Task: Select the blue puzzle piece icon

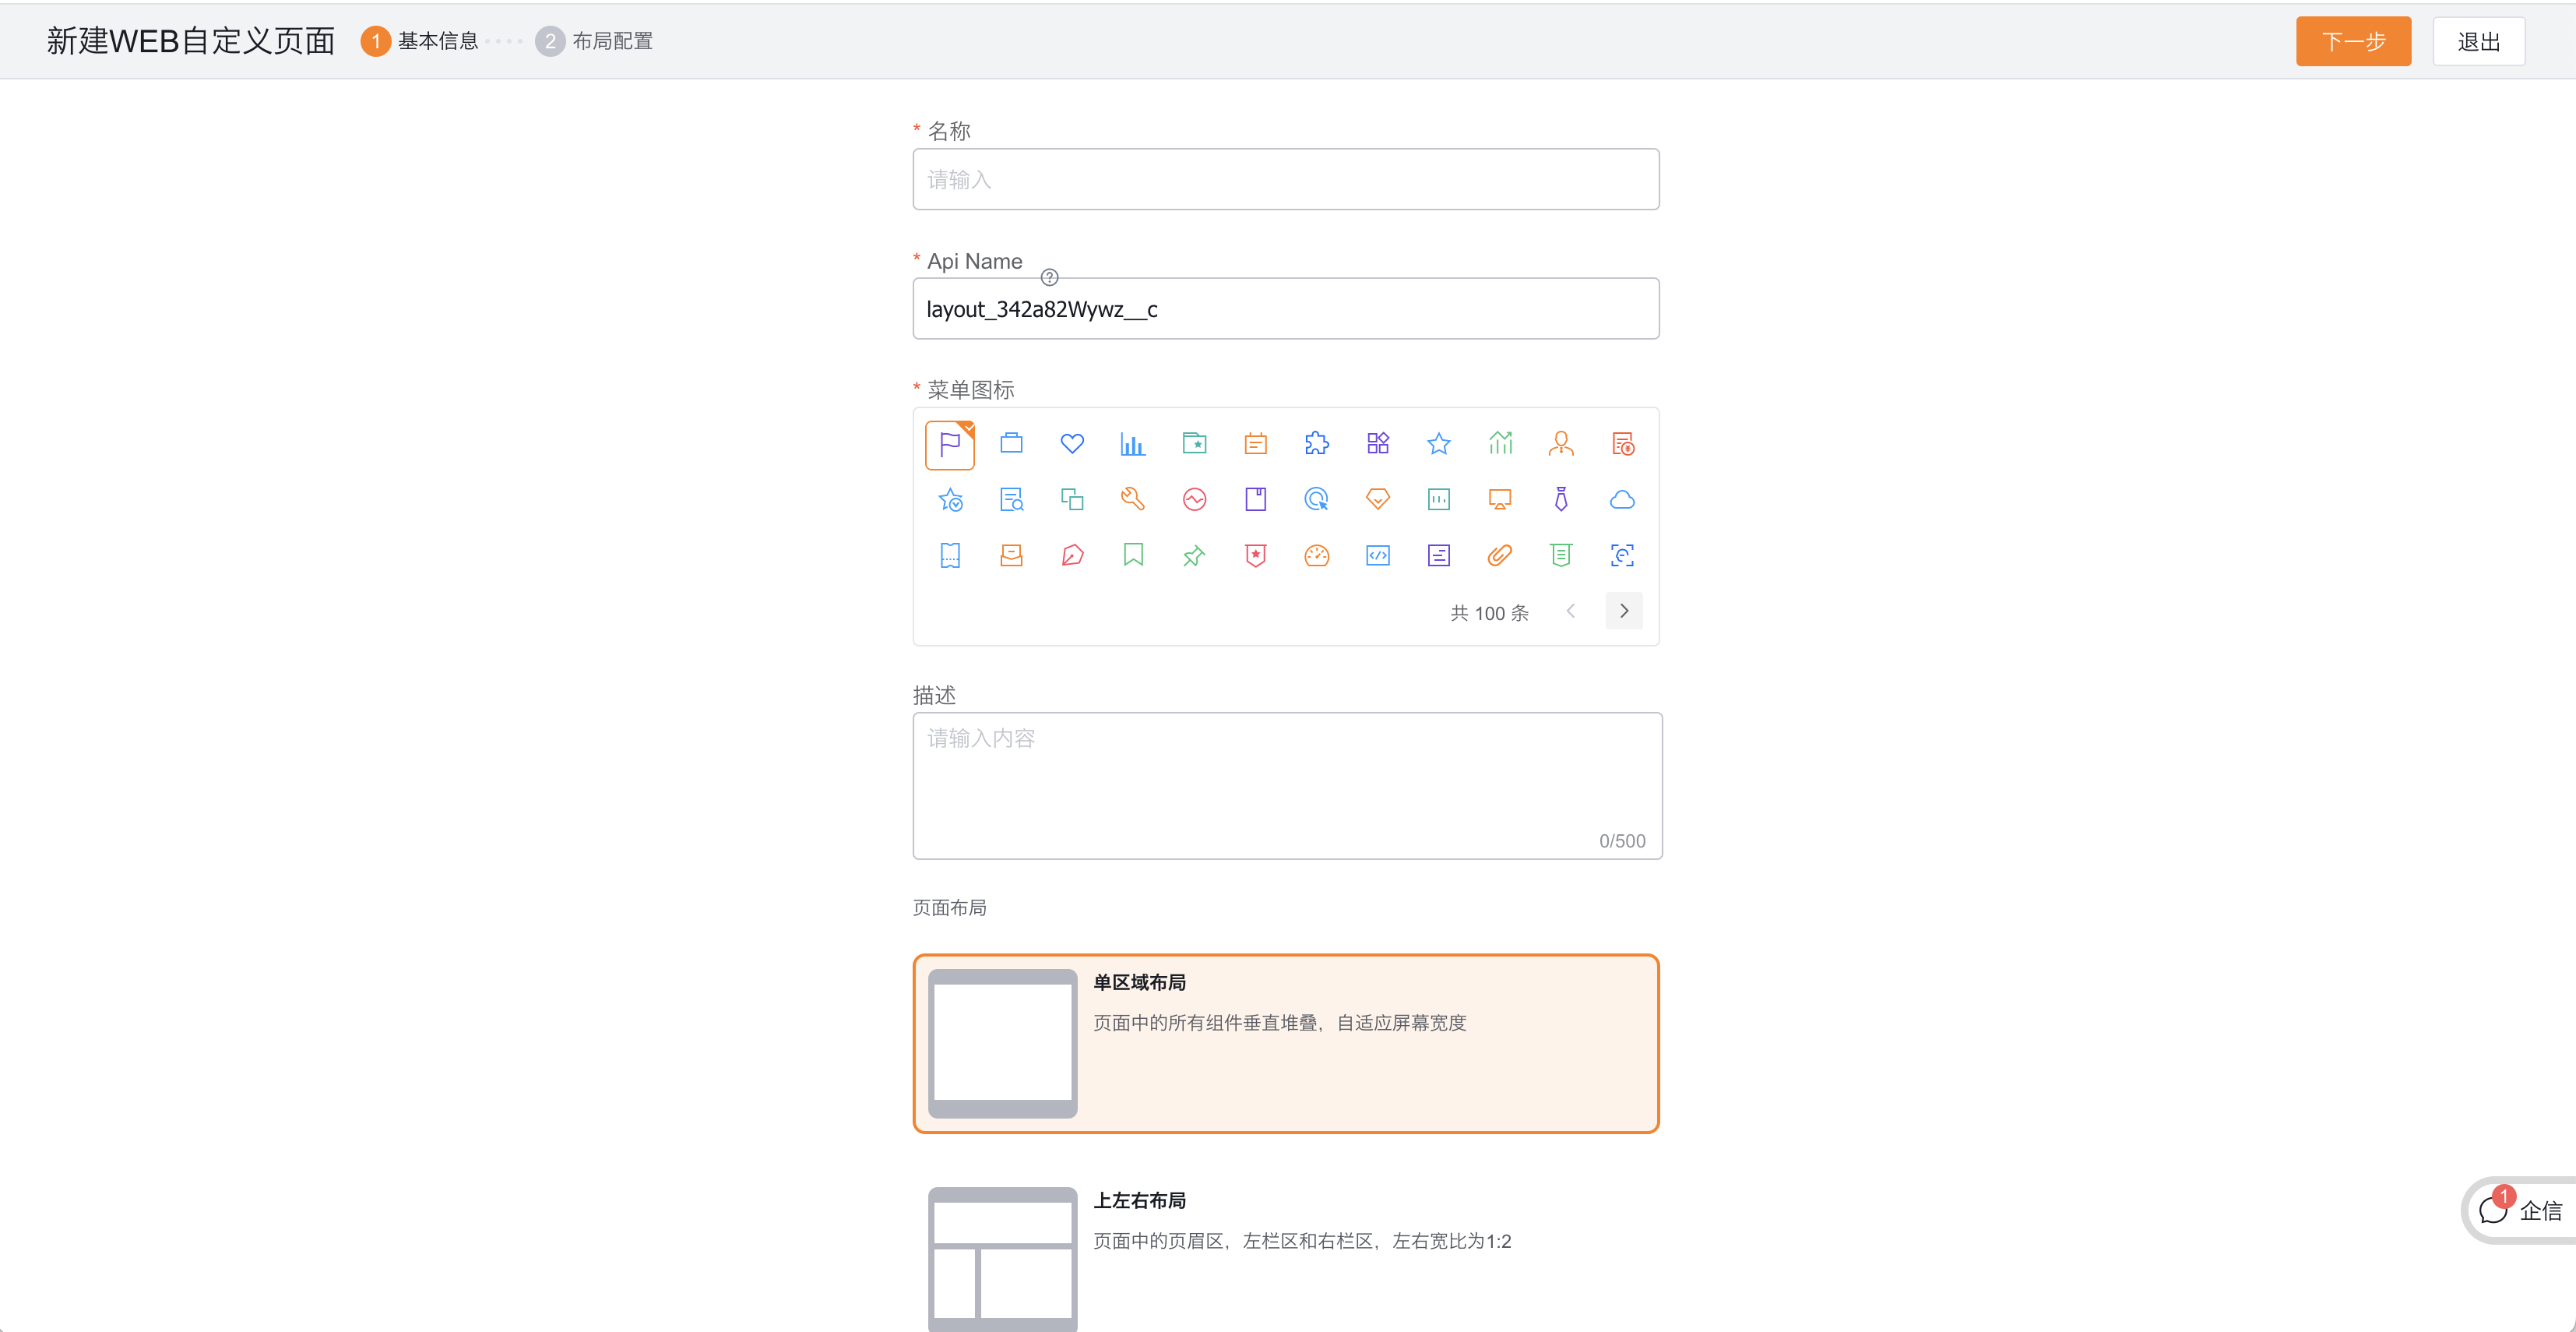Action: [1317, 444]
